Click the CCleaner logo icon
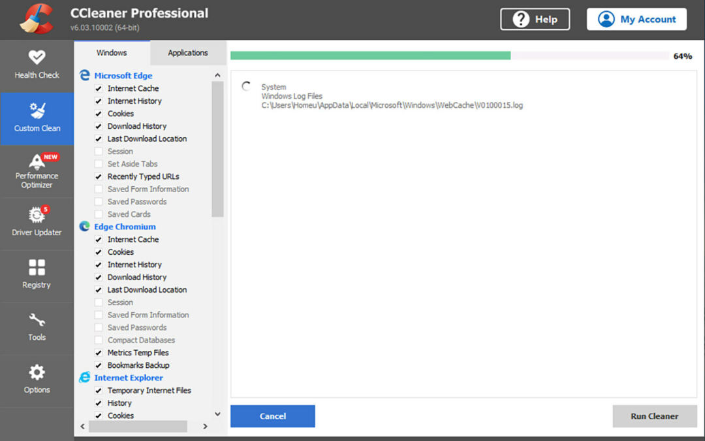Image resolution: width=705 pixels, height=441 pixels. pos(37,20)
